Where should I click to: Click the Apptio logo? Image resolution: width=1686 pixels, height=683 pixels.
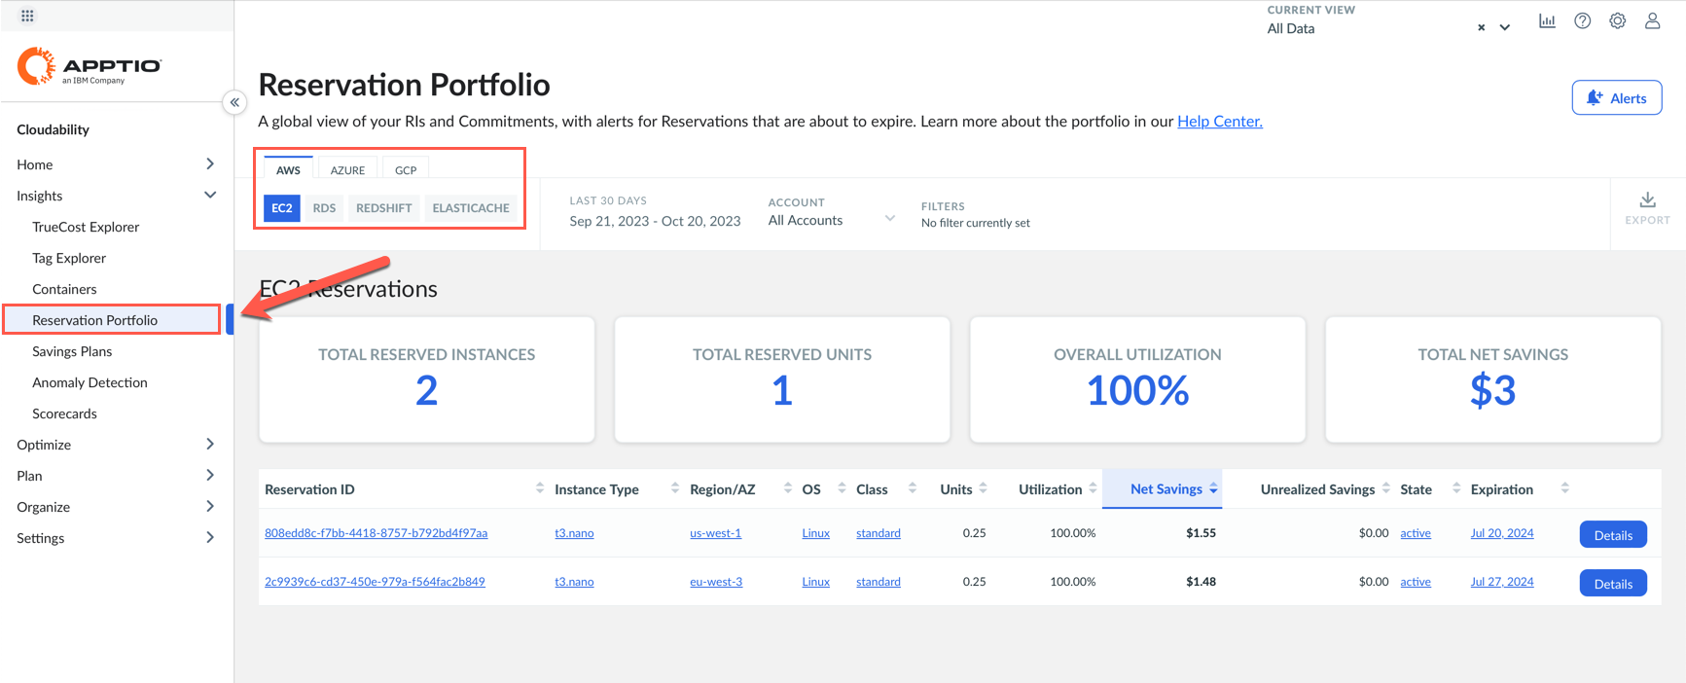[90, 66]
